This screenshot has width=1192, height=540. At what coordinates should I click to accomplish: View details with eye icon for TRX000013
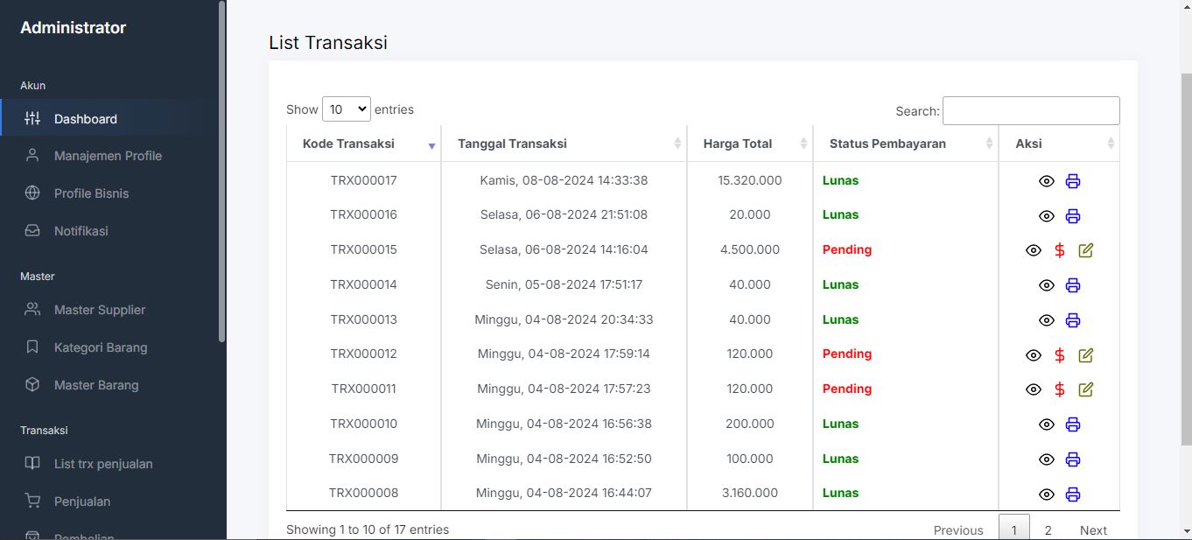[1047, 320]
